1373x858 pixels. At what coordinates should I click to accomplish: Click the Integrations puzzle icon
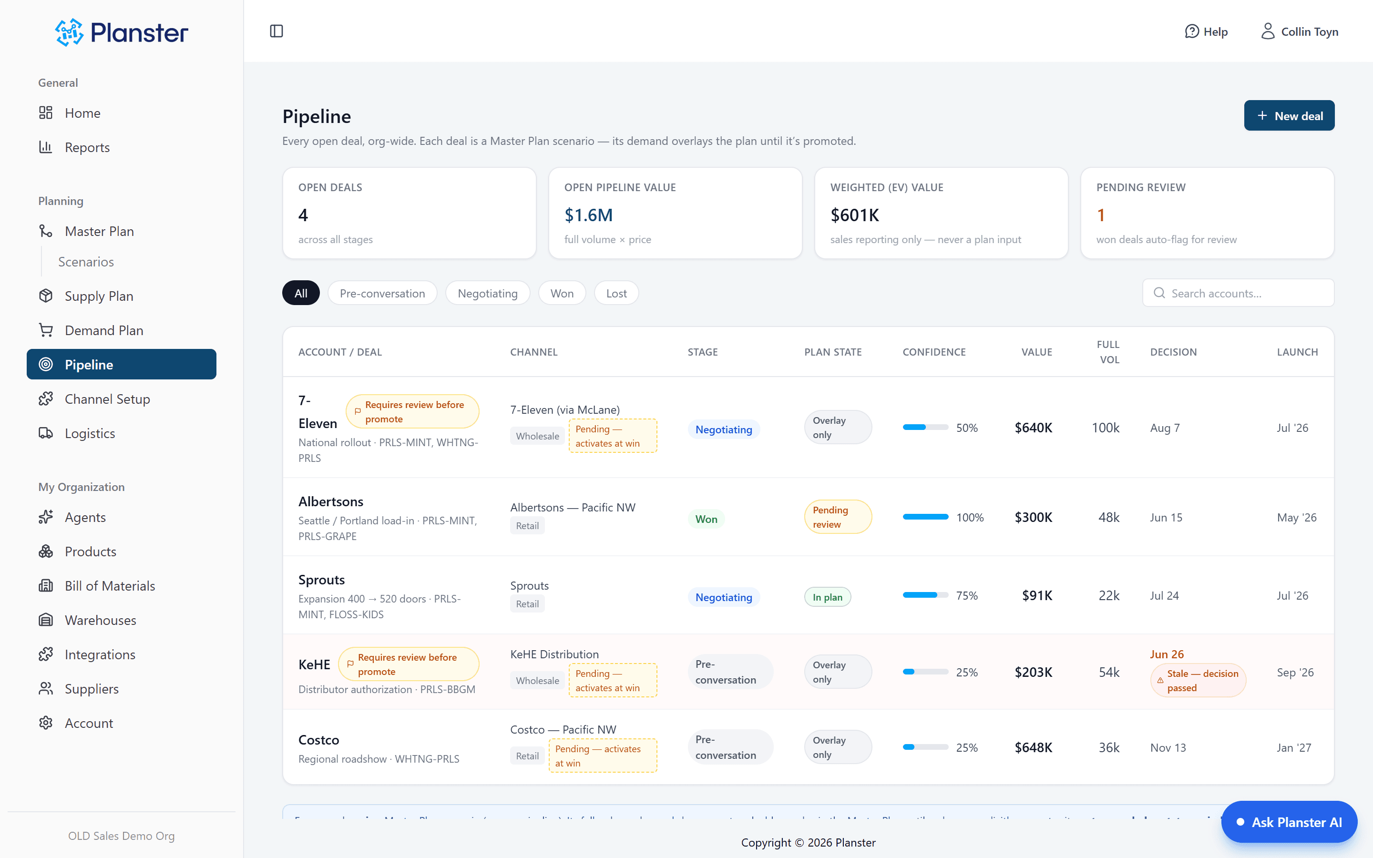46,654
